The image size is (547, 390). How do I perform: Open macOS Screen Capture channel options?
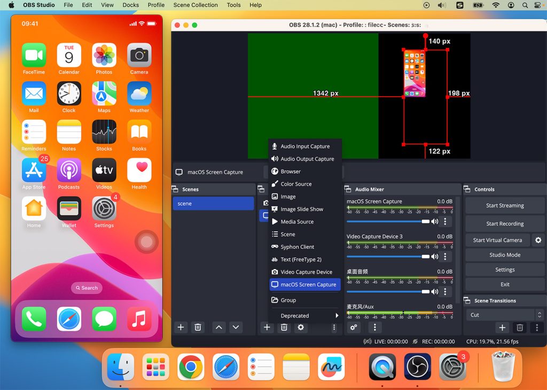point(445,222)
